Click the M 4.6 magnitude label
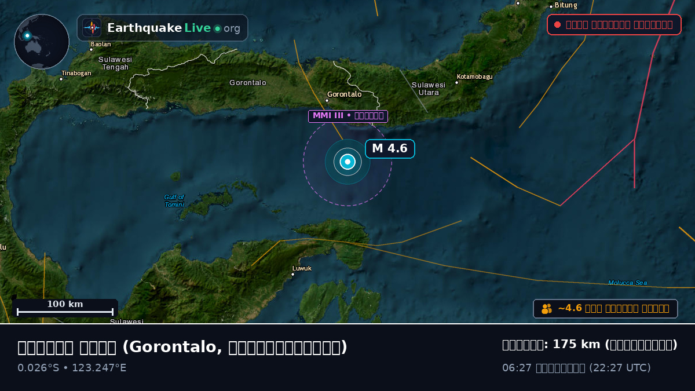The width and height of the screenshot is (695, 391). click(x=390, y=148)
